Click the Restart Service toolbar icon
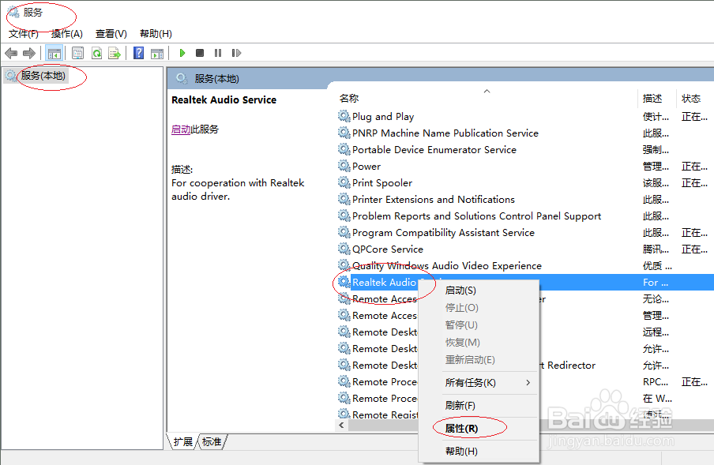 [x=236, y=53]
